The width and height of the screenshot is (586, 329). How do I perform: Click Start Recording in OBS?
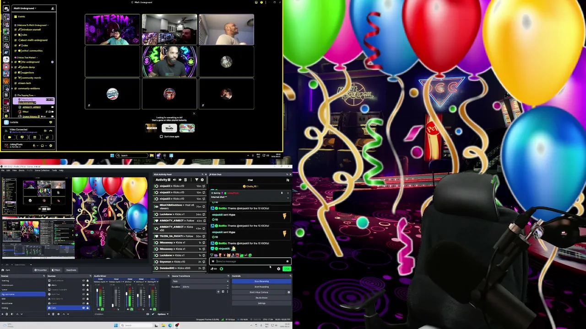point(261,287)
